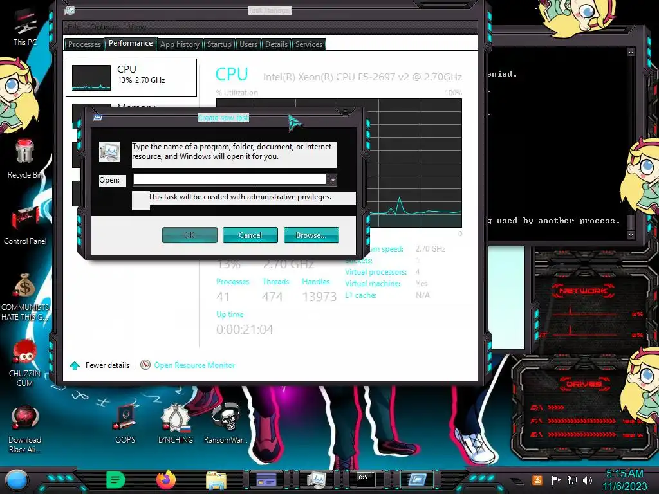Open the Action Center flag tray icon
Screen dimensions: 659x494
(556, 480)
